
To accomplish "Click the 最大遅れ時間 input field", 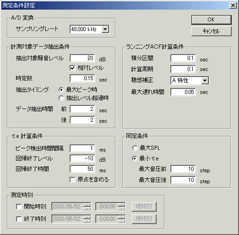I will click(x=183, y=92).
